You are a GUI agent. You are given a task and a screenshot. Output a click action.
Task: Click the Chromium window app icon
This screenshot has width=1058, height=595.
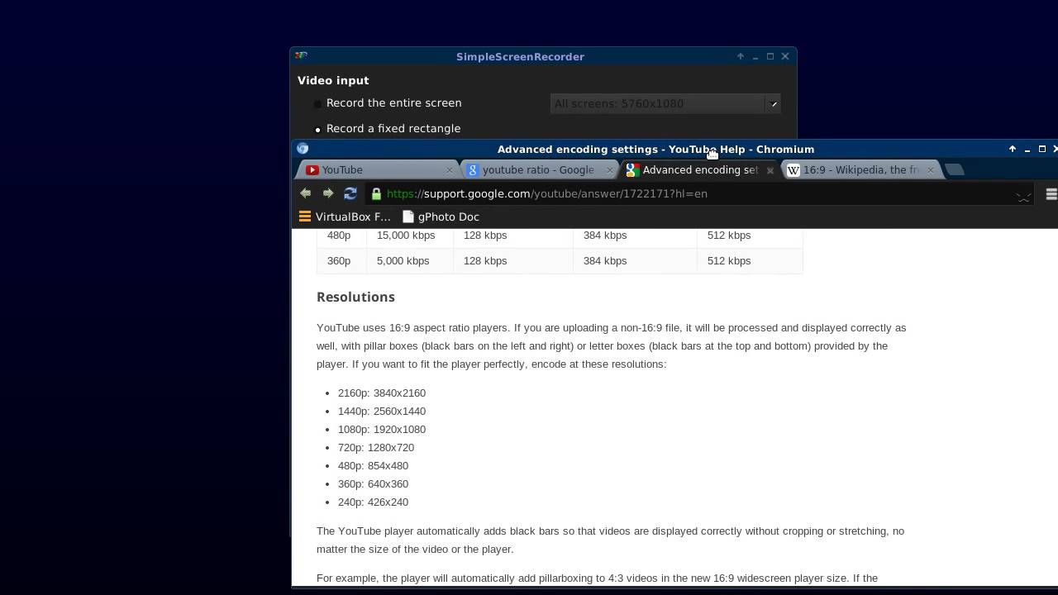click(x=303, y=149)
